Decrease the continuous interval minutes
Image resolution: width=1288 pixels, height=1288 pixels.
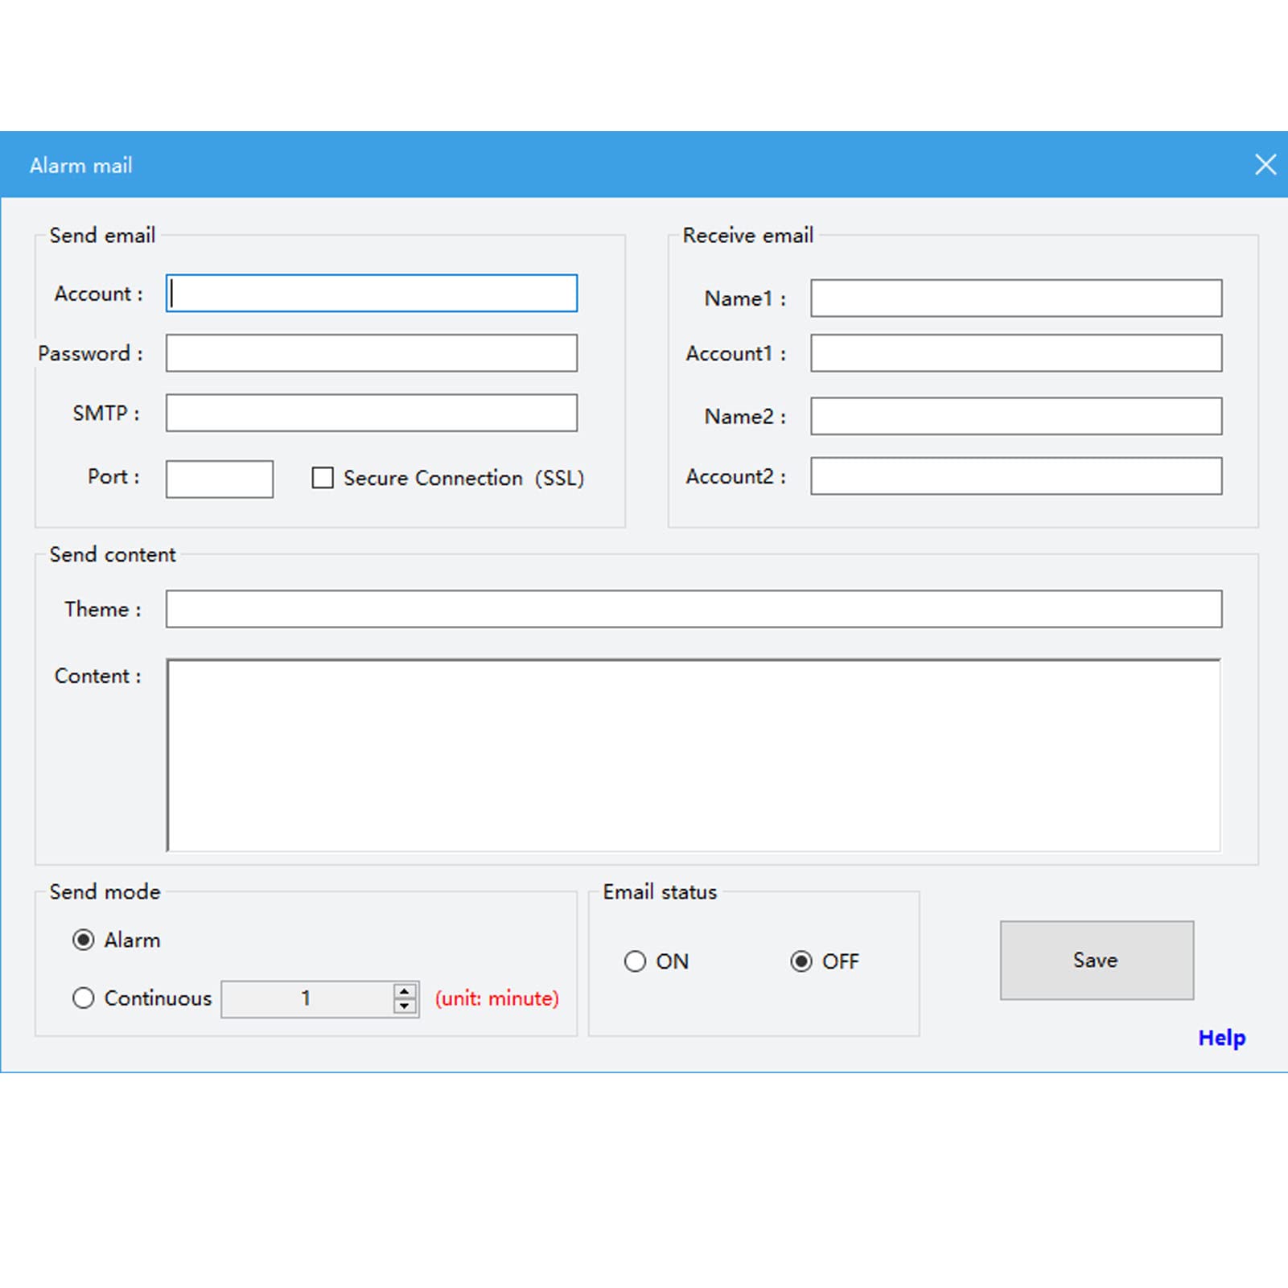point(405,1006)
